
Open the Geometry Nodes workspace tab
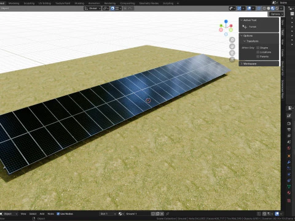pyautogui.click(x=149, y=3)
